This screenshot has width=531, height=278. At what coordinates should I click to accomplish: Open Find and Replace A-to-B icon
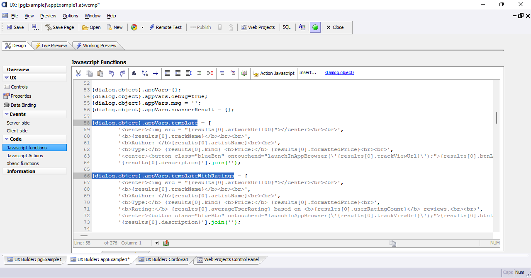[145, 73]
